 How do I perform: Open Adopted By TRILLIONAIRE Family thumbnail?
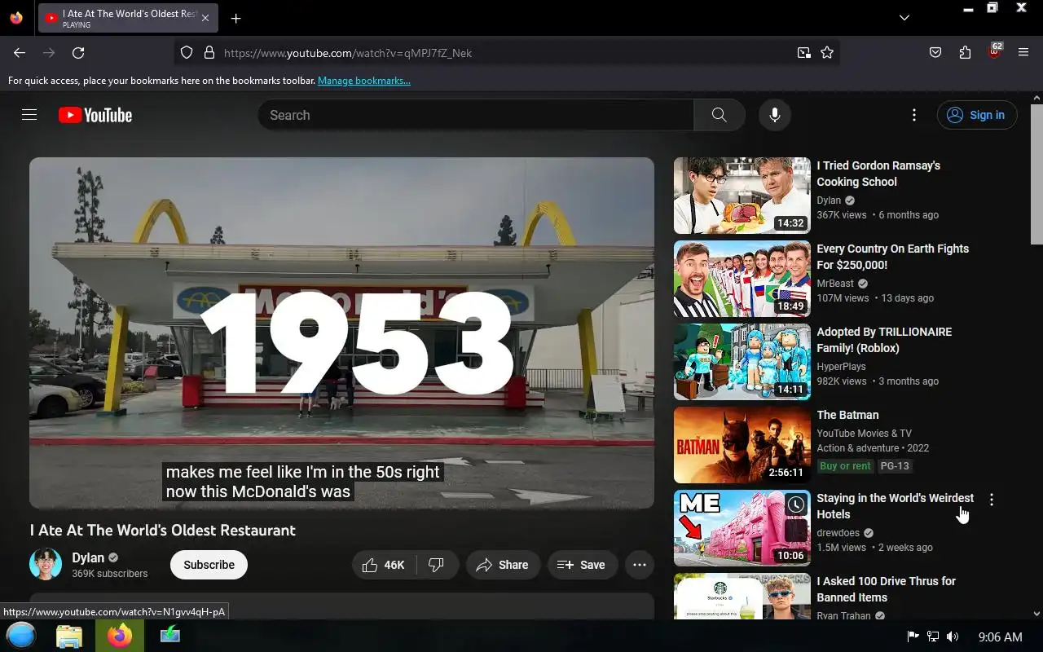[742, 362]
